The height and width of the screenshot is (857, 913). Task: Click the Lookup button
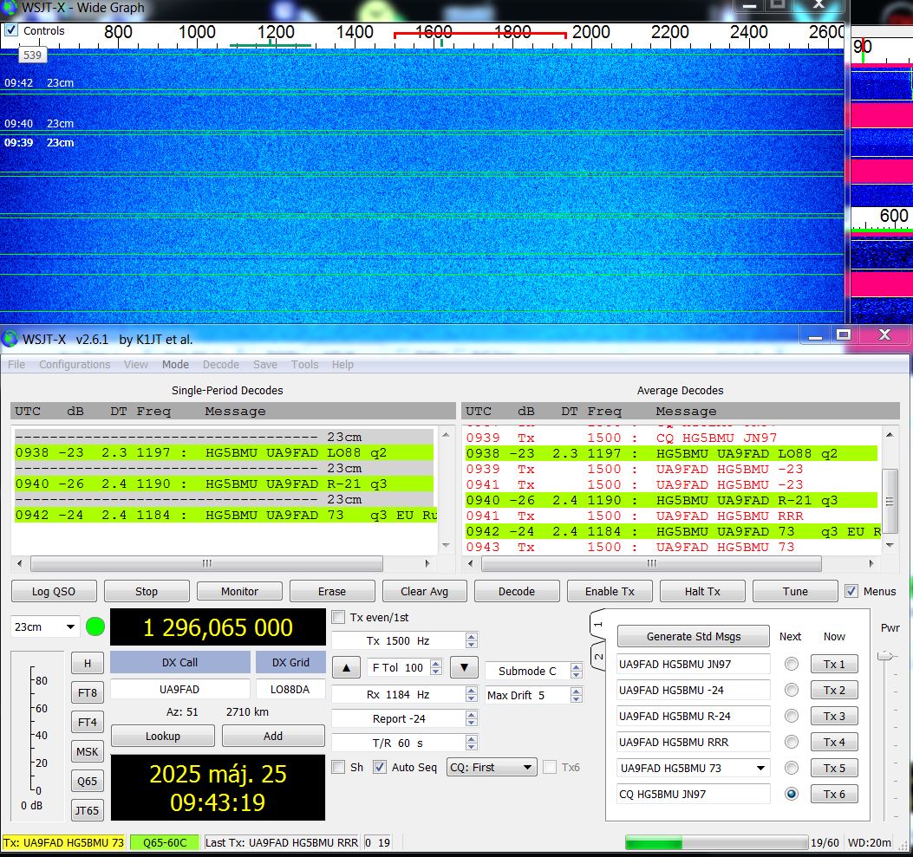[162, 736]
